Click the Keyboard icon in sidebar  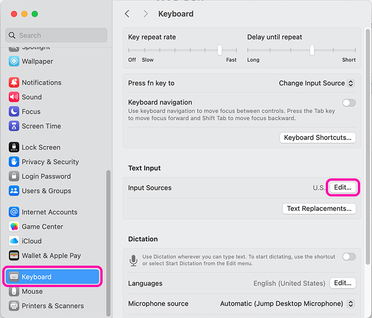(14, 276)
